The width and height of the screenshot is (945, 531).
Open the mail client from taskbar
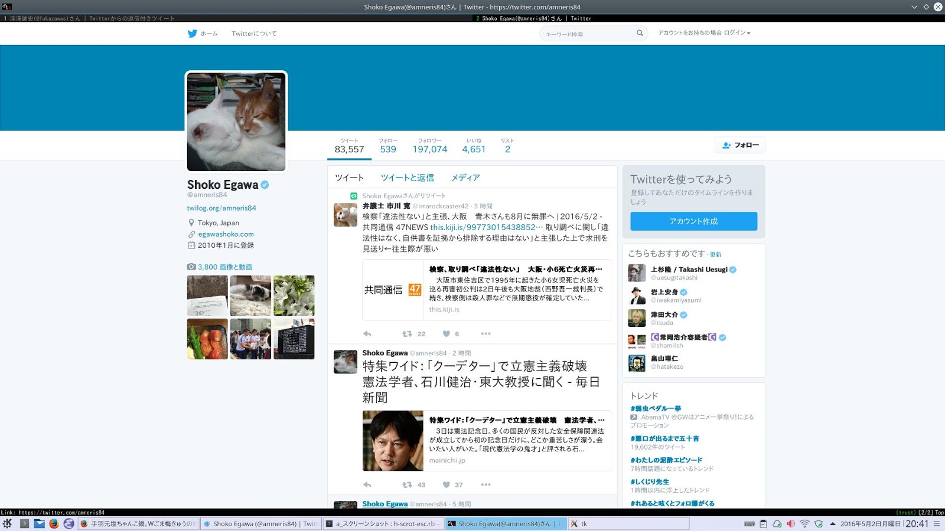tap(39, 523)
